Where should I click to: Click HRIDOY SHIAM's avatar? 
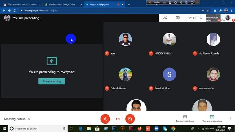point(169,39)
